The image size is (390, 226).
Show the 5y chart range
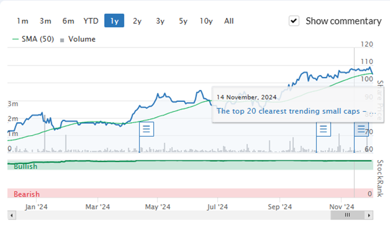coord(183,21)
